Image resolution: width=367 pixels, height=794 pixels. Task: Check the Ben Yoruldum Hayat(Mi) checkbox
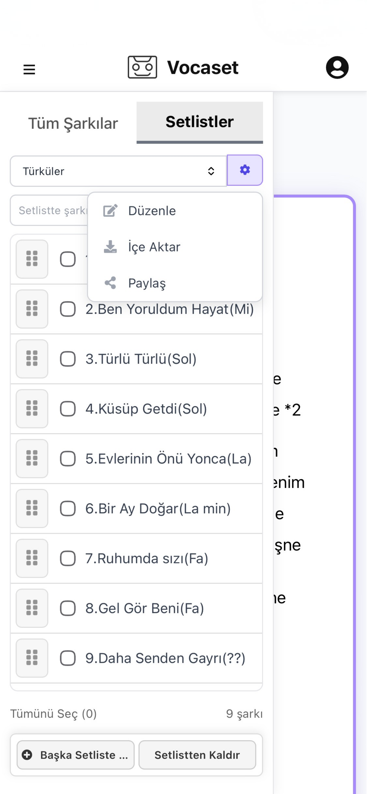tap(68, 309)
